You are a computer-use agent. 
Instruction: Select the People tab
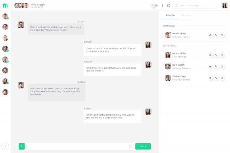(x=170, y=15)
